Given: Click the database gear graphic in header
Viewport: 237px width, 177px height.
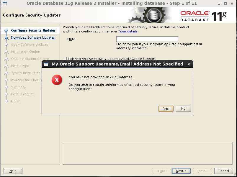Looking at the screenshot, I should (154, 15).
